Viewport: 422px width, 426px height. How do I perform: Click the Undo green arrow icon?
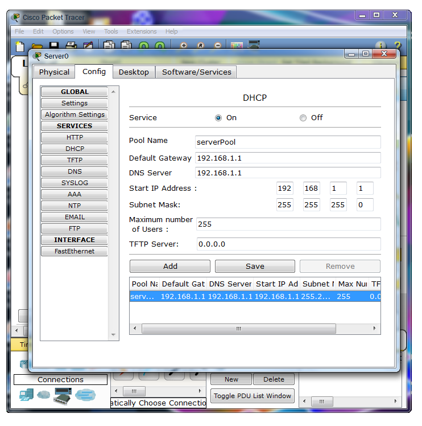(144, 46)
